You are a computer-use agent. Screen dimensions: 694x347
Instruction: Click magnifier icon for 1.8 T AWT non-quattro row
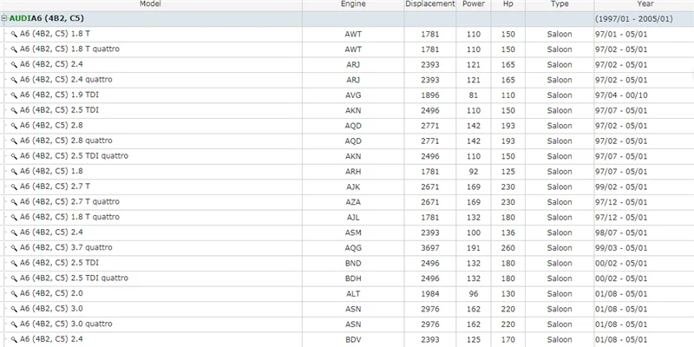[x=14, y=34]
